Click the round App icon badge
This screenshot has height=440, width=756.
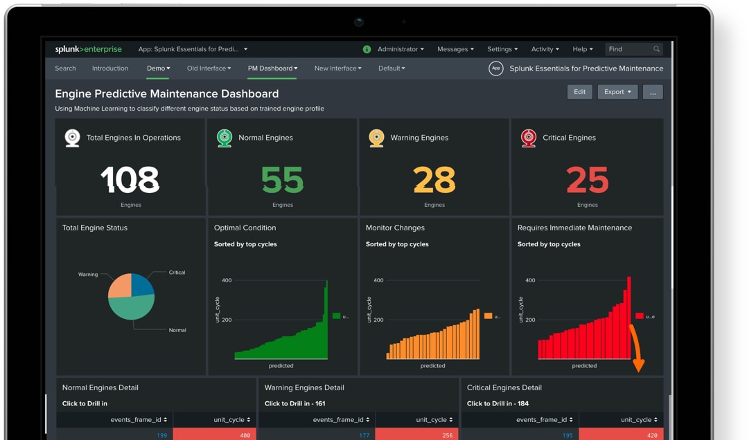(x=495, y=68)
